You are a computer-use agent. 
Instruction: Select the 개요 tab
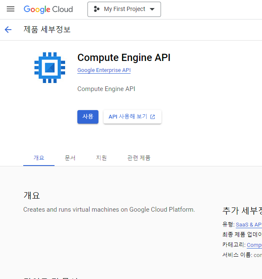coord(39,158)
